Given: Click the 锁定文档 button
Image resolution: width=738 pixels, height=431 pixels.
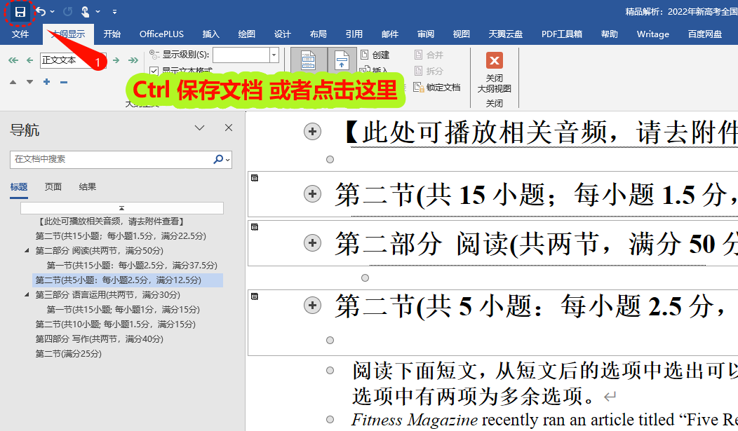Looking at the screenshot, I should click(437, 88).
